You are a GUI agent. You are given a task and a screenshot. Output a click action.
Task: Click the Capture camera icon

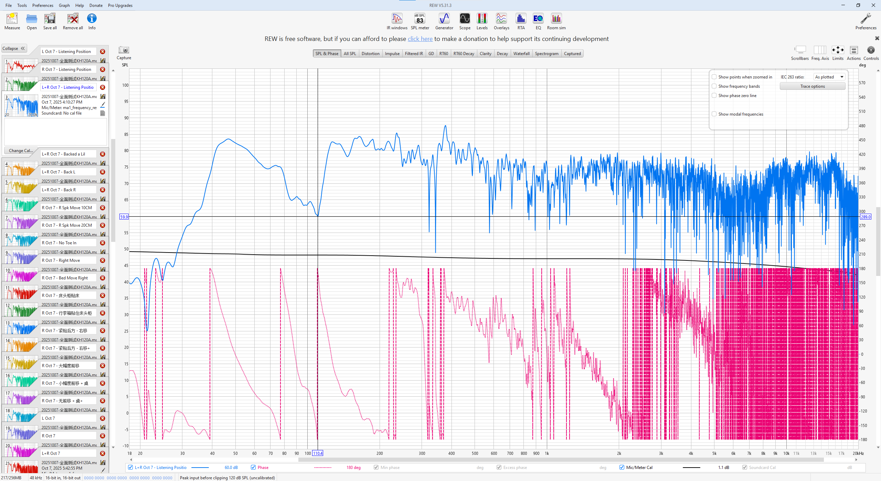124,50
